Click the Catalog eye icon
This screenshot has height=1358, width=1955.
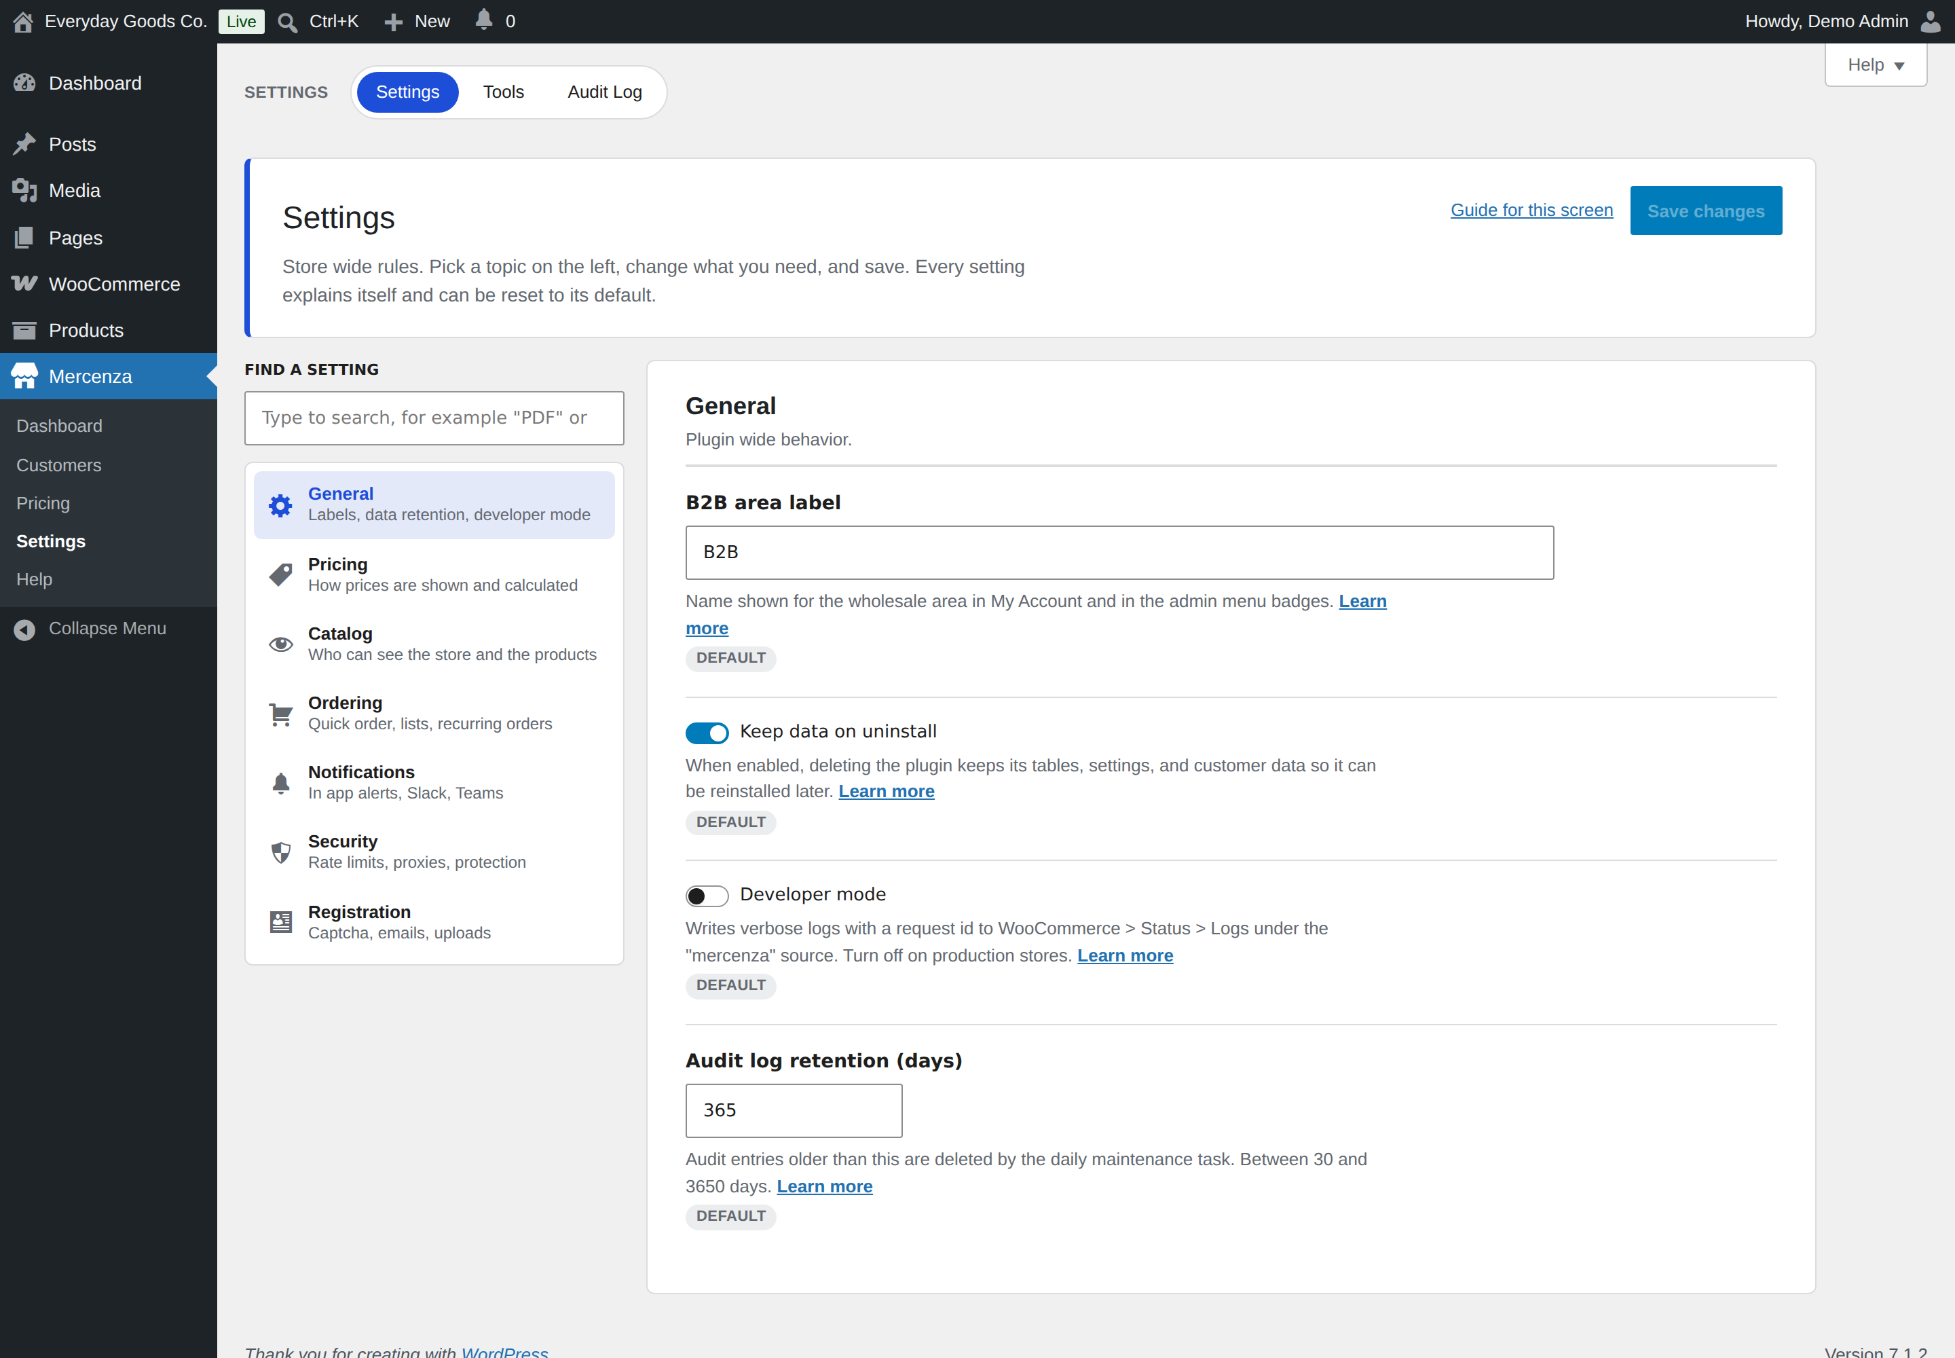[x=281, y=644]
